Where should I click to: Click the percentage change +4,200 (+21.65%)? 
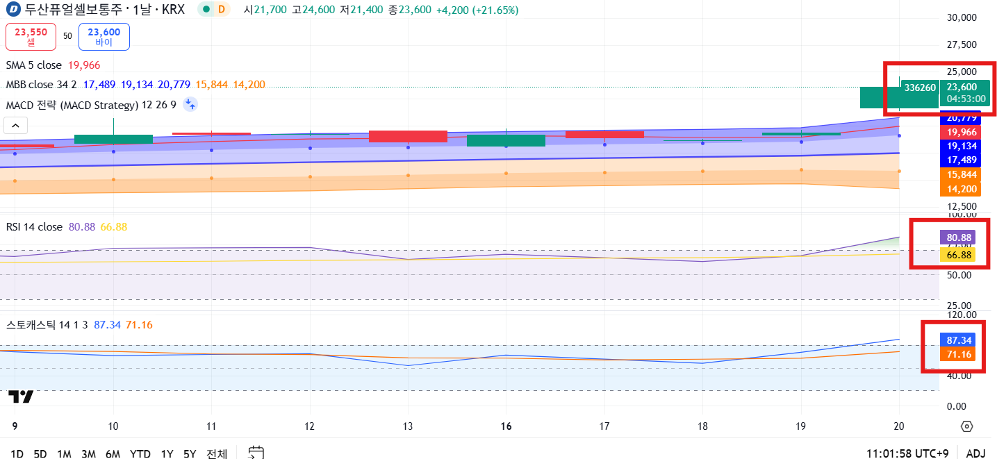[x=477, y=10]
